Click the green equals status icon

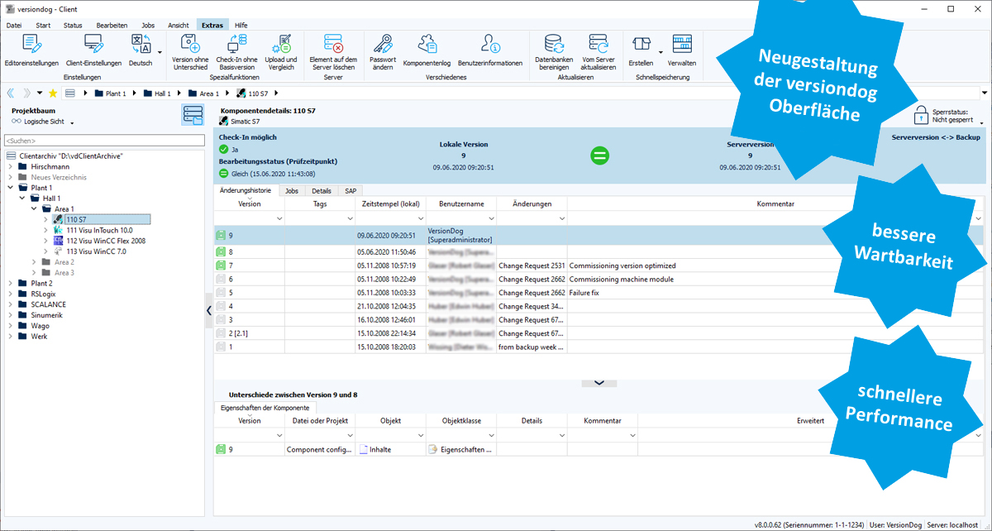point(601,155)
